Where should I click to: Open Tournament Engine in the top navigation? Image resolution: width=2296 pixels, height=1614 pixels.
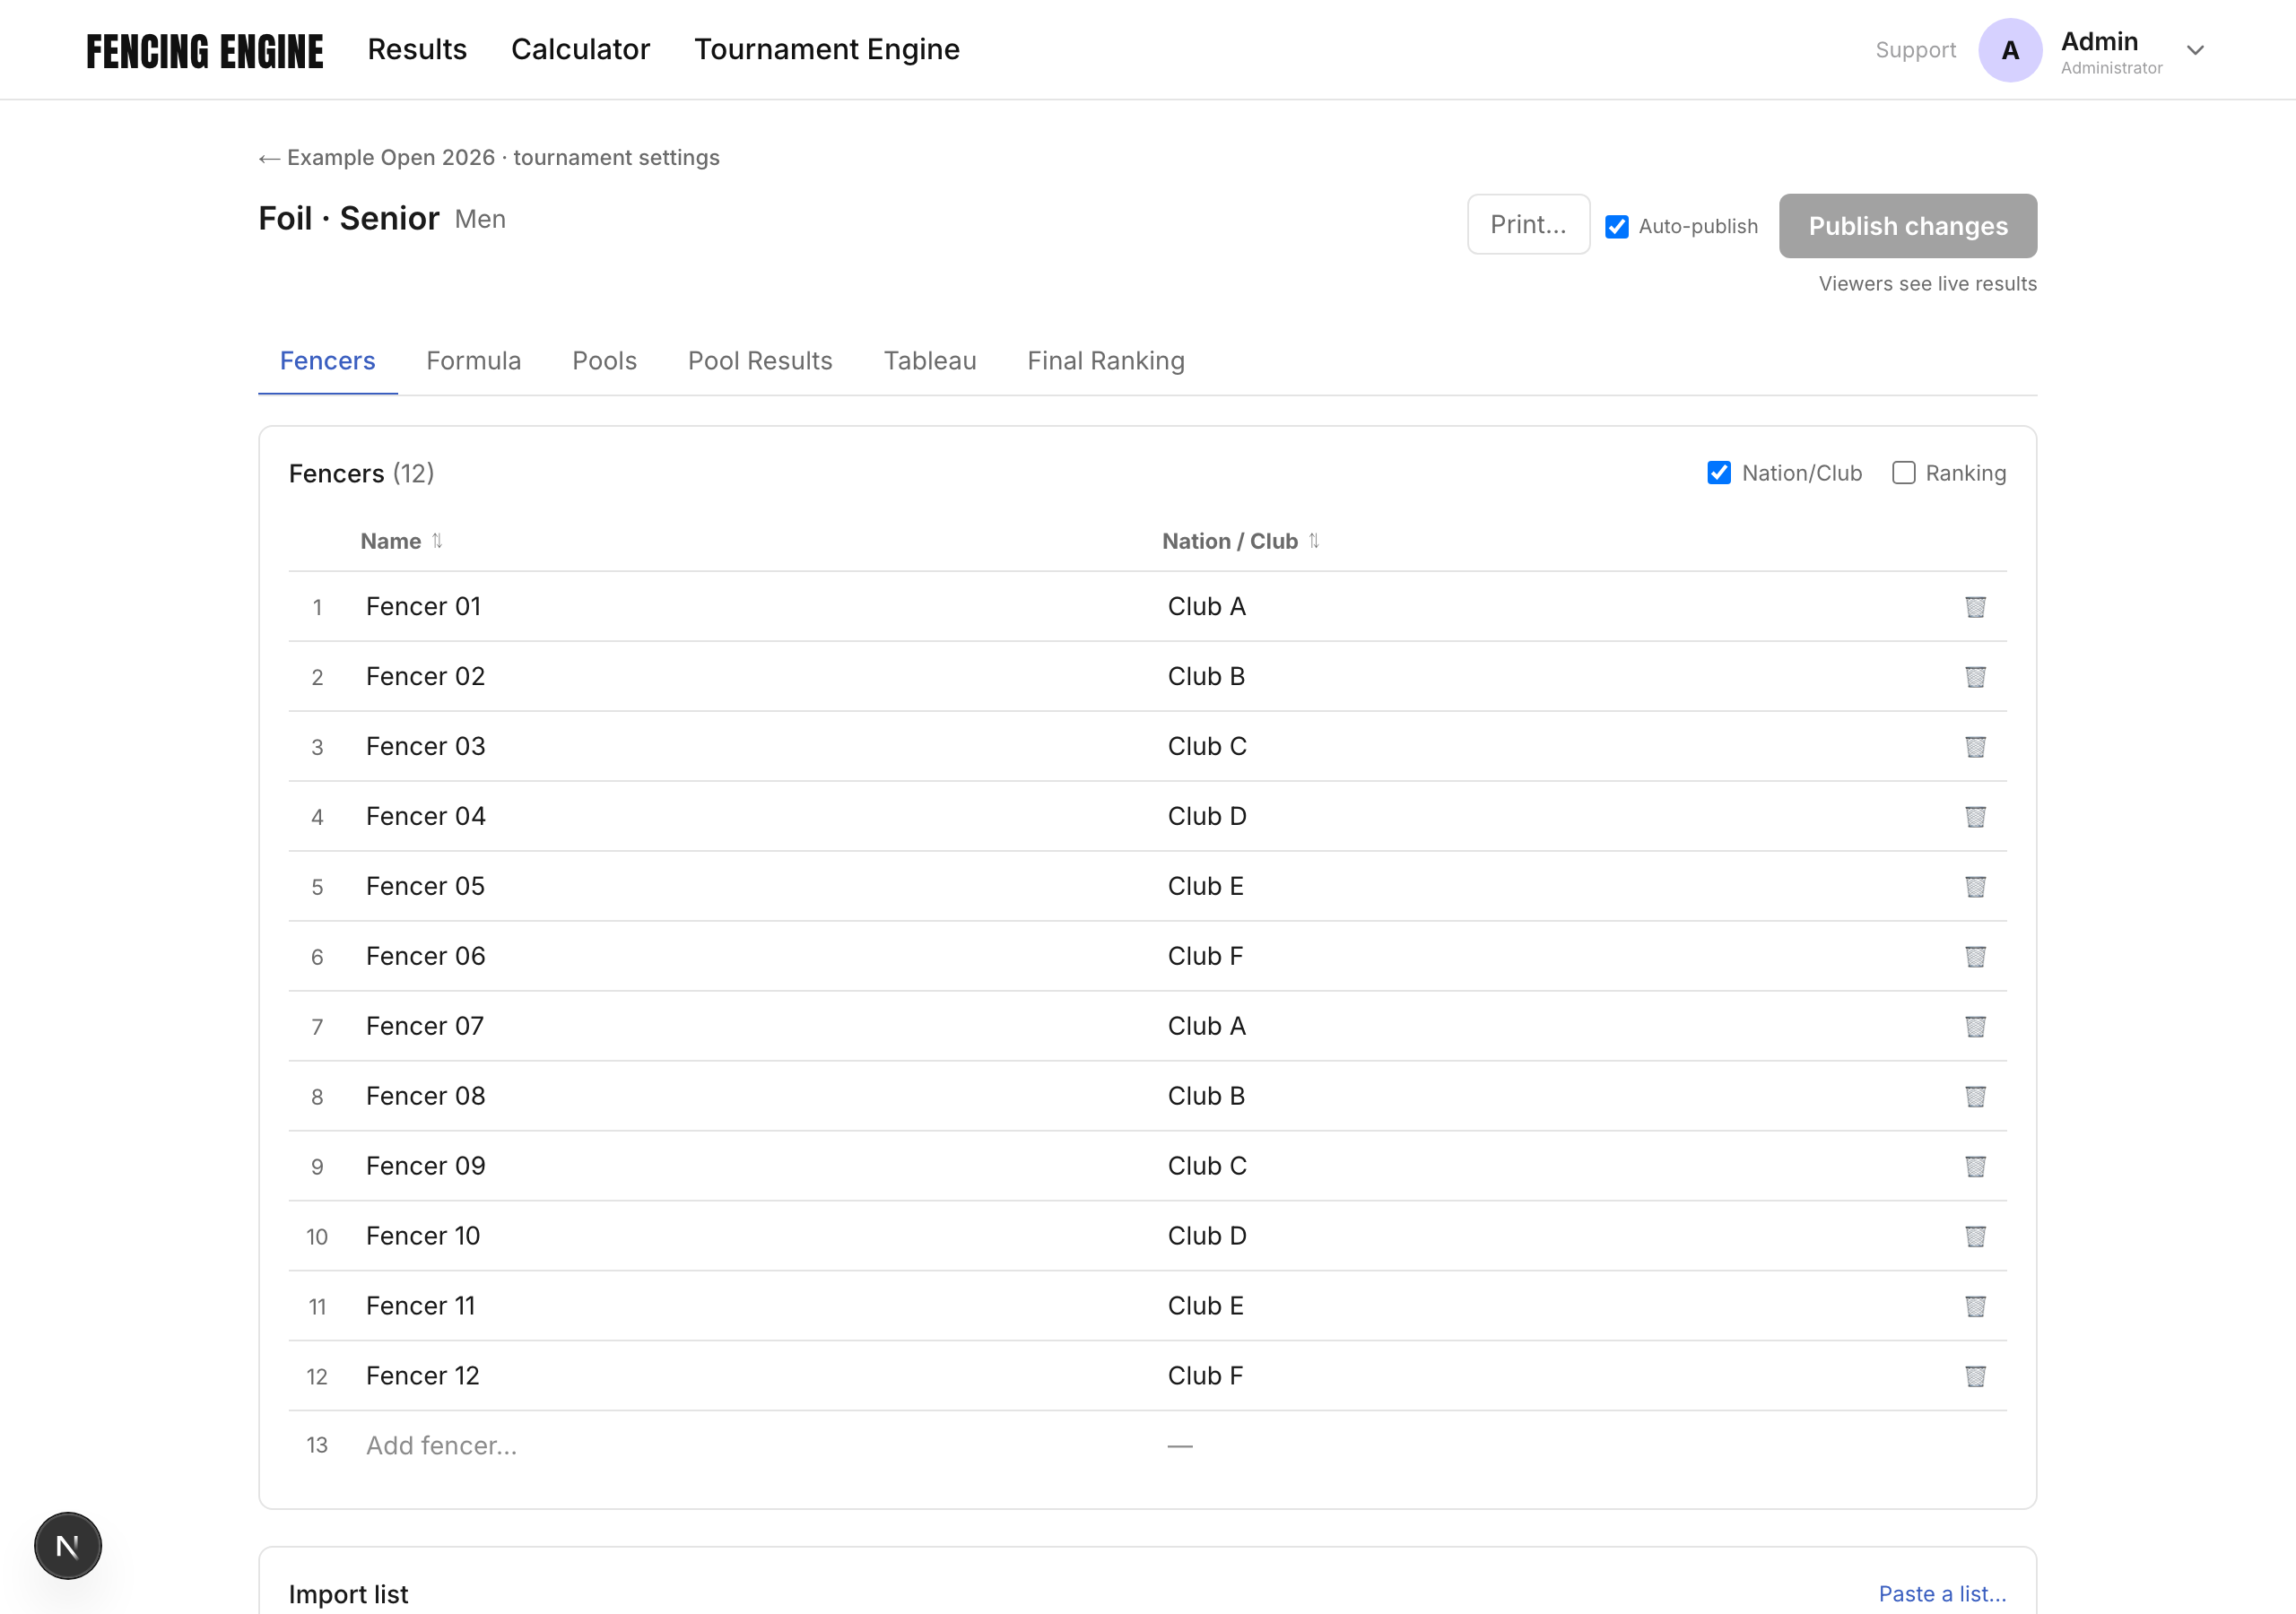pos(827,49)
